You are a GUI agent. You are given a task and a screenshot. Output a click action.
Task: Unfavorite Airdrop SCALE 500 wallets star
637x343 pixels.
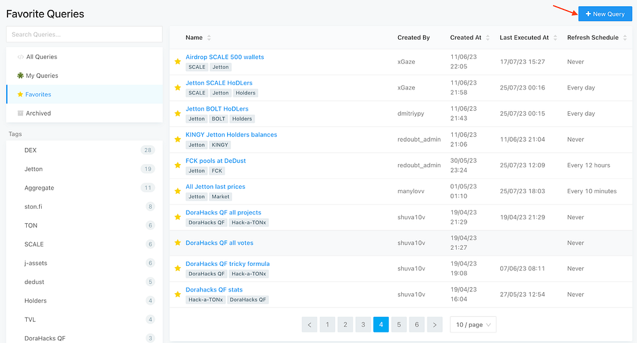[177, 62]
